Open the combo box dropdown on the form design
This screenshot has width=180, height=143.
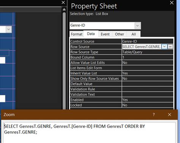tap(9, 29)
